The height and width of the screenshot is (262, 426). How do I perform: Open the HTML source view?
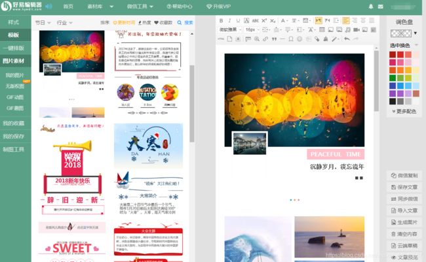221,39
